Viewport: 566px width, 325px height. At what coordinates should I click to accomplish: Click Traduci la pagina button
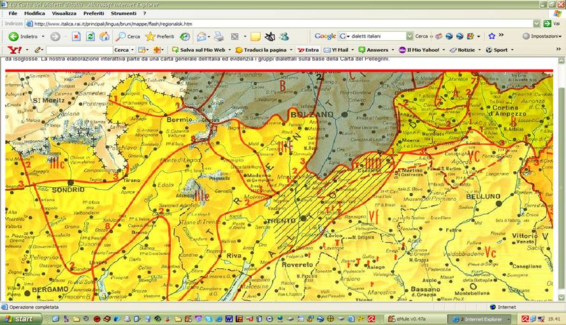pyautogui.click(x=261, y=50)
